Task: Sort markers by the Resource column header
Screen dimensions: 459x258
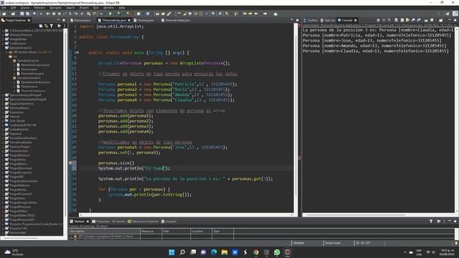Action: pyautogui.click(x=151, y=231)
